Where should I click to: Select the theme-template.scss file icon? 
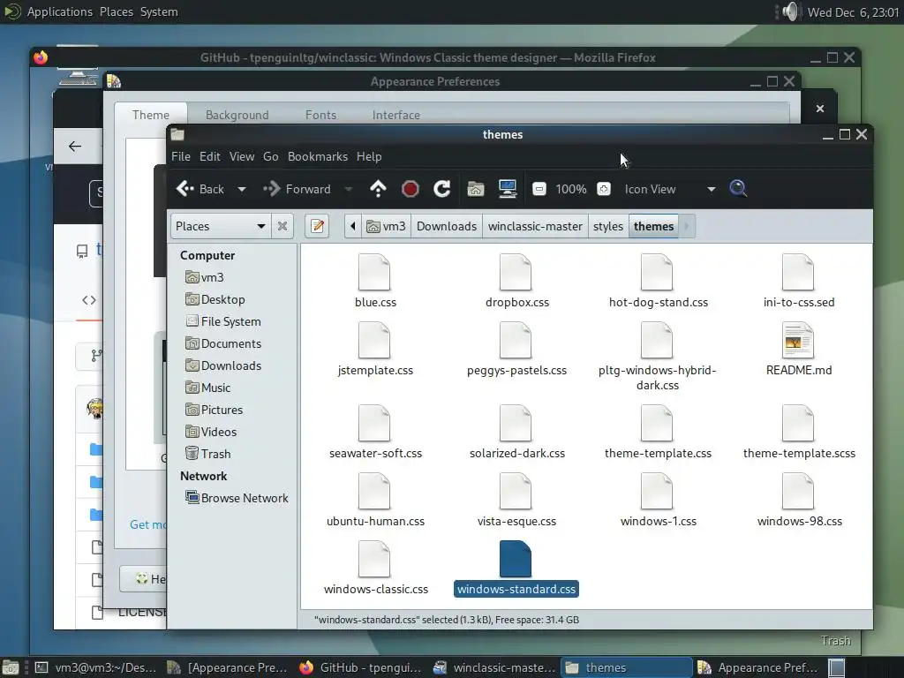pyautogui.click(x=798, y=423)
